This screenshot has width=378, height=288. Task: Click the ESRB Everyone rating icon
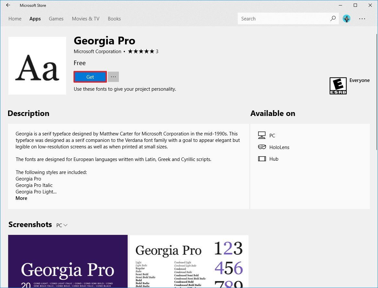[x=338, y=86]
